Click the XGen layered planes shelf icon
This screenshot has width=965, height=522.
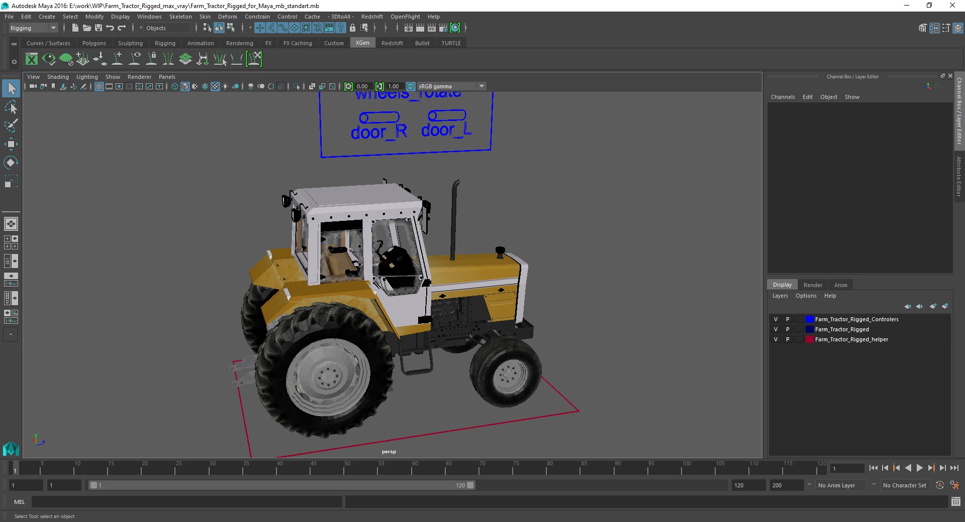tap(185, 59)
